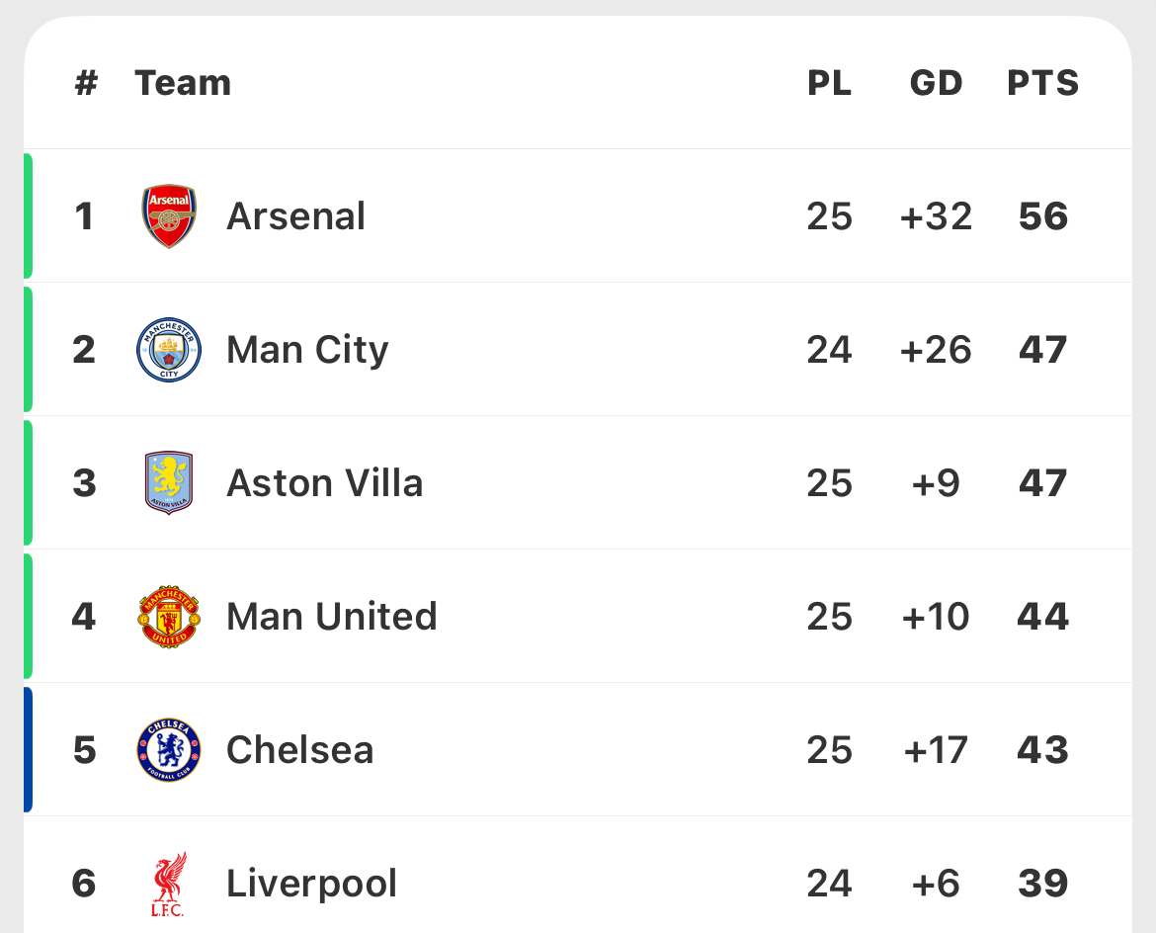Tap the Aston Villa crest
This screenshot has height=933, width=1156.
click(169, 483)
